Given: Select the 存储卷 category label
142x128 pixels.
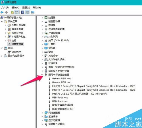Looking at the screenshot, I should 52,25.
